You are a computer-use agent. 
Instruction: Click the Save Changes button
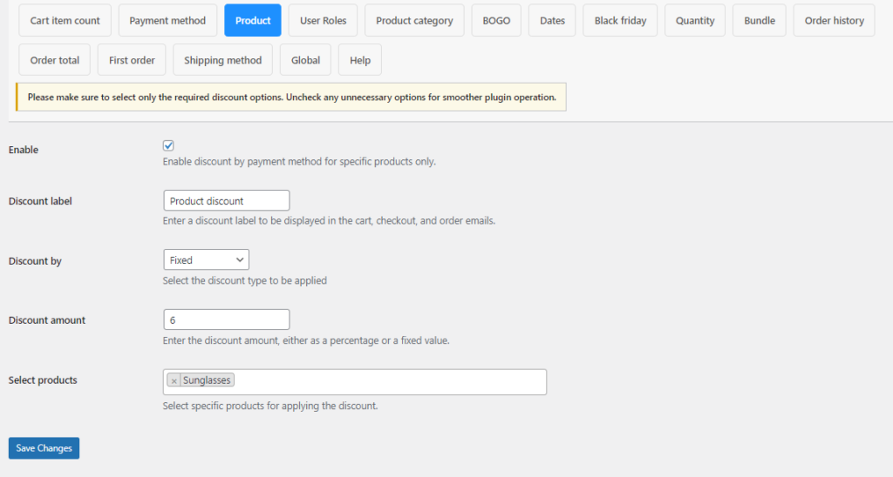pos(44,448)
